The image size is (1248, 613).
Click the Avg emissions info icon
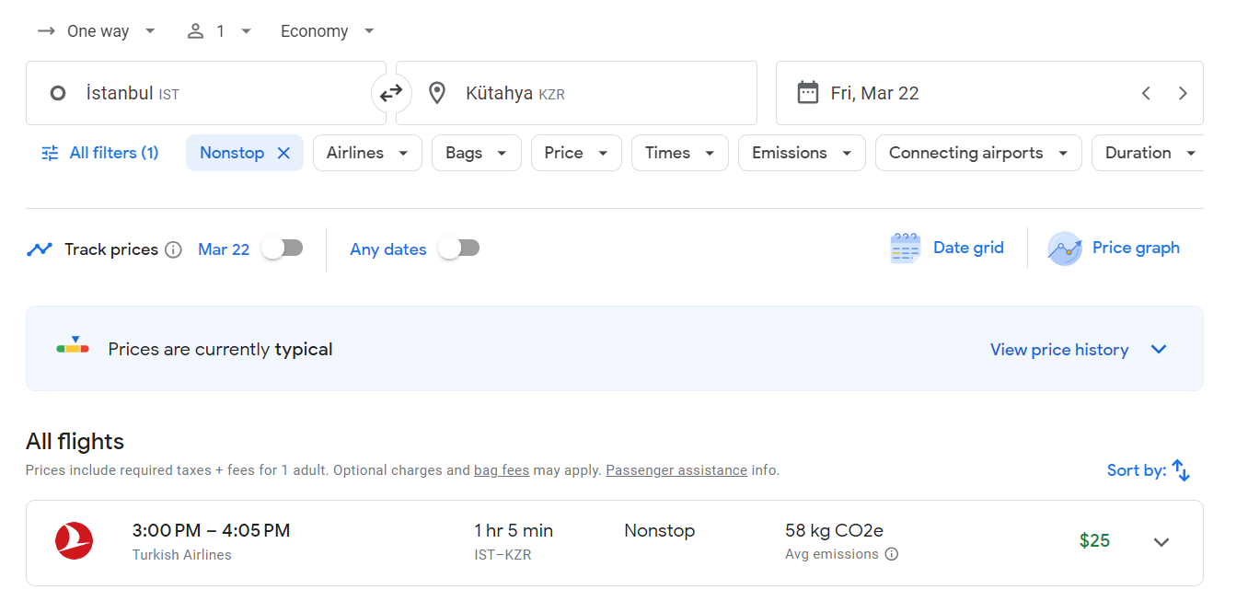[x=891, y=554]
